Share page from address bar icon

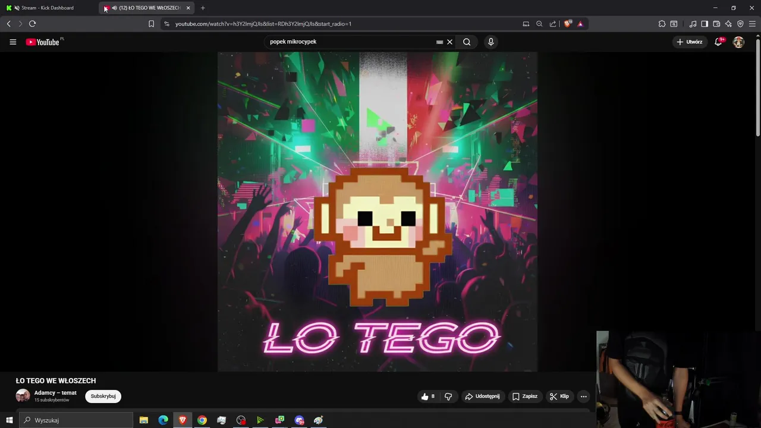[553, 24]
